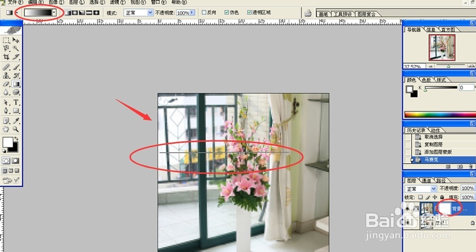Open the file browser icon in options bar
This screenshot has width=476, height=252.
click(x=308, y=13)
